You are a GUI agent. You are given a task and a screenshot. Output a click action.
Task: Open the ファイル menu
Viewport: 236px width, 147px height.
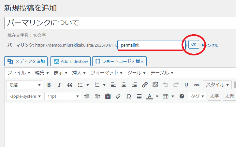pyautogui.click(x=19, y=73)
